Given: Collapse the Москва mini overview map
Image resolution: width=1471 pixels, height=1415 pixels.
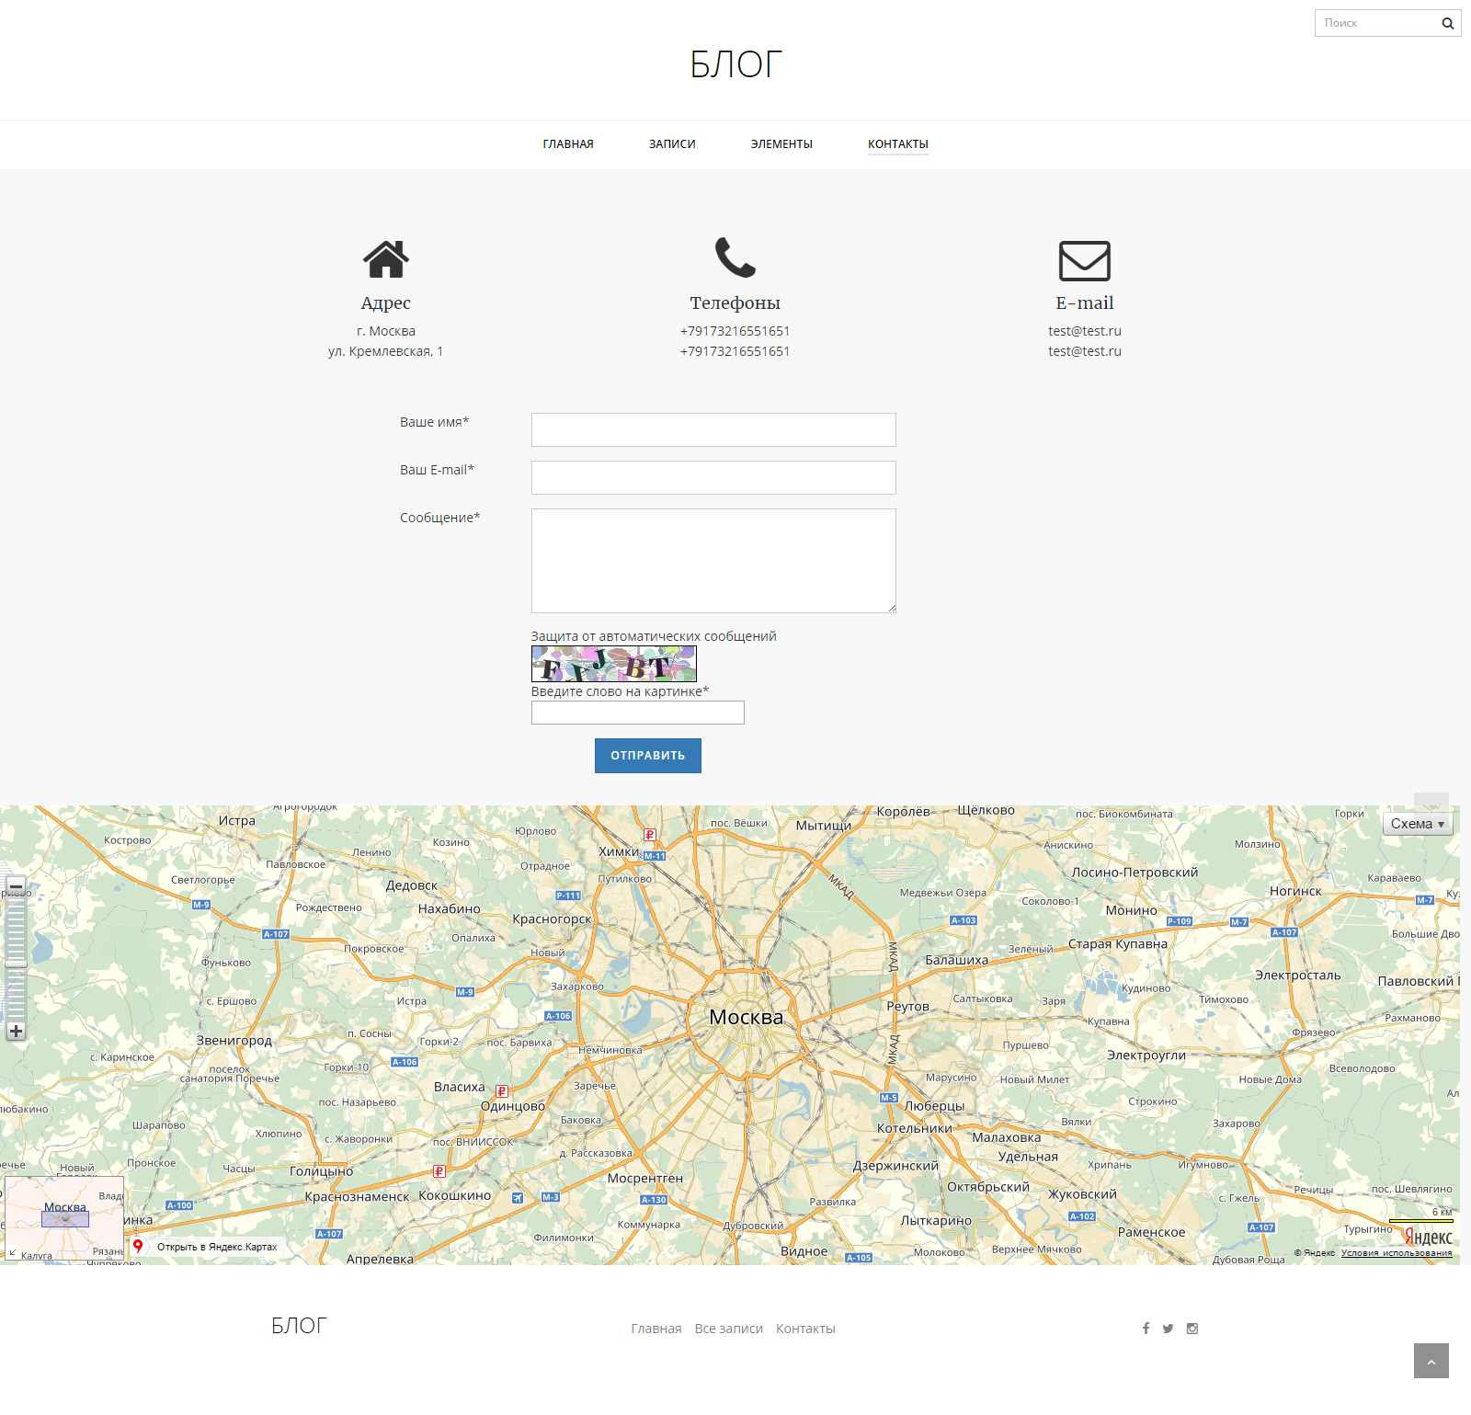Looking at the screenshot, I should (13, 1252).
